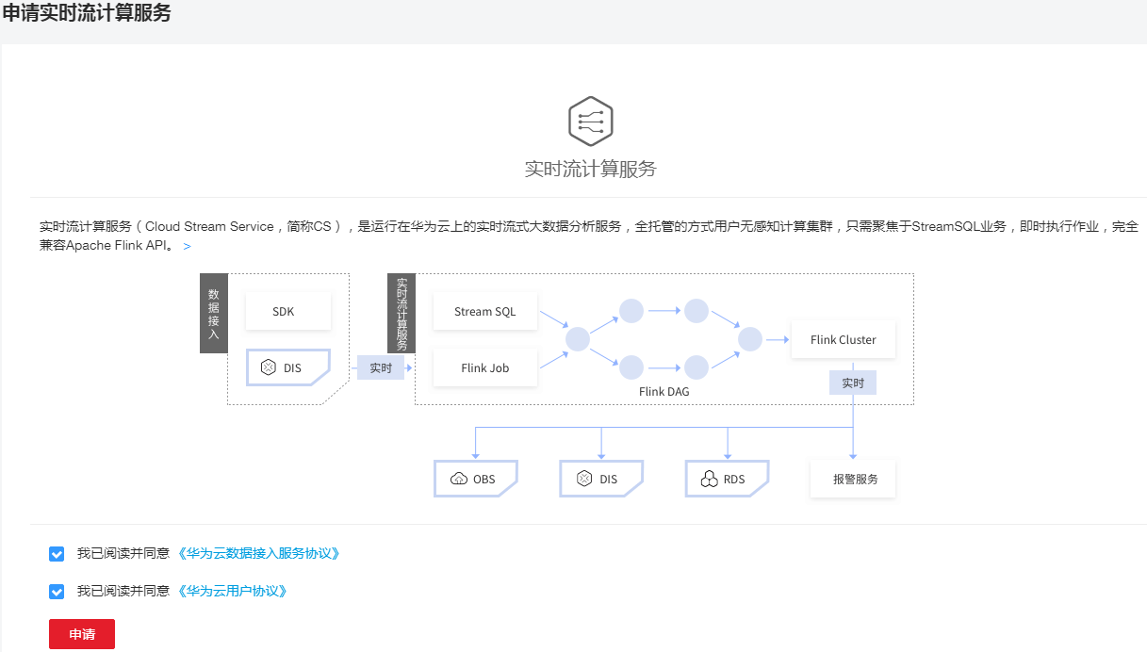Click the Stream SQL box
The image size is (1147, 652).
pos(485,311)
